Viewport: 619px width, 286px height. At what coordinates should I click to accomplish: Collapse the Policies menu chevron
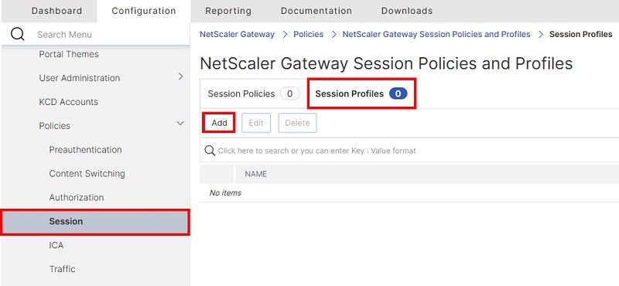pos(180,124)
